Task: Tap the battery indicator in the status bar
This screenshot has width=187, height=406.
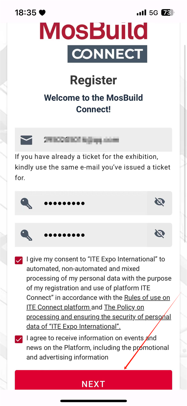Action: [167, 13]
